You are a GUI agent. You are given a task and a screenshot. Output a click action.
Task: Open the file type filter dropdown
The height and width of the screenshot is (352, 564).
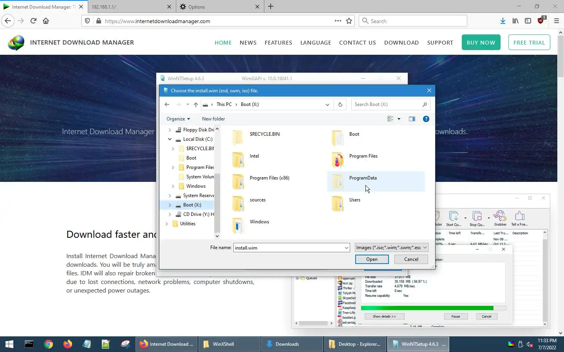(x=391, y=248)
